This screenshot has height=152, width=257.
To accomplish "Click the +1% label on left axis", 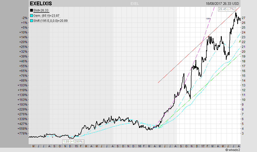I will pyautogui.click(x=24, y=23).
